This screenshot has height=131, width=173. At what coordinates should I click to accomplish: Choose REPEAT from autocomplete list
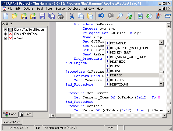[x=132, y=71]
